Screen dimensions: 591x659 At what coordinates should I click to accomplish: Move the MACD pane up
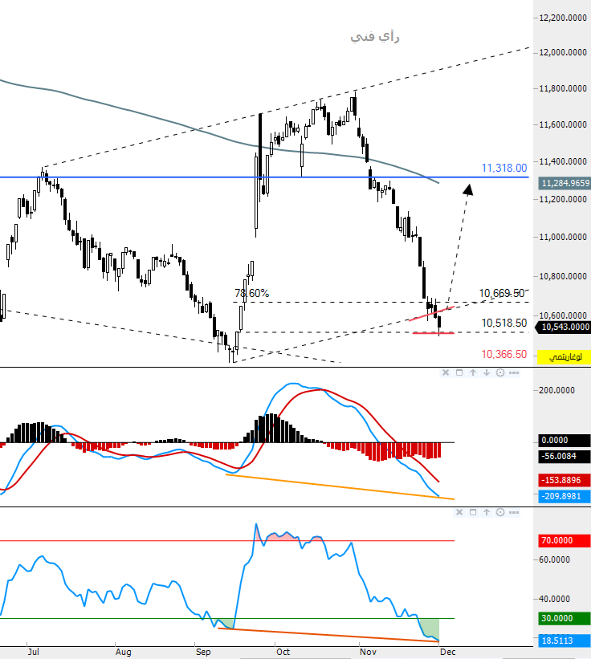(x=473, y=372)
